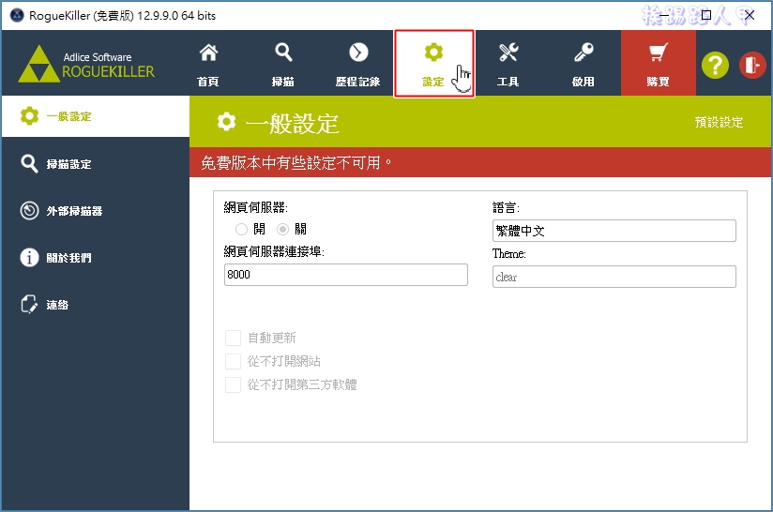Click the 購買 shopping cart tab

pos(659,64)
